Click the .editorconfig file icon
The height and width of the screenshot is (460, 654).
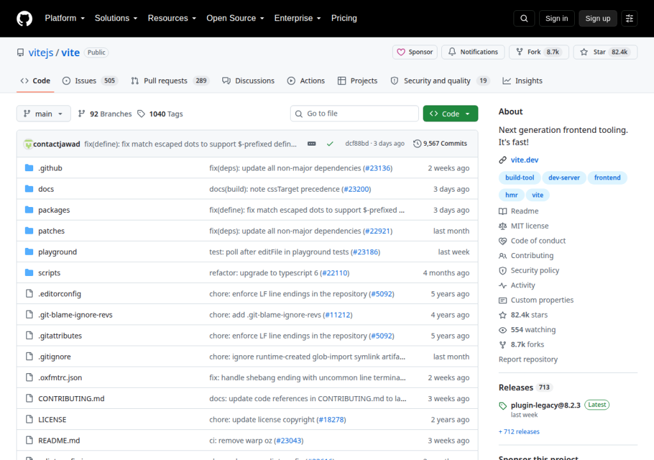click(x=29, y=293)
